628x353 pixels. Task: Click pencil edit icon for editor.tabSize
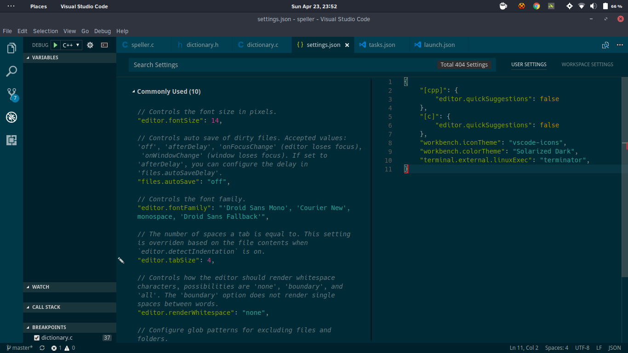(x=121, y=260)
